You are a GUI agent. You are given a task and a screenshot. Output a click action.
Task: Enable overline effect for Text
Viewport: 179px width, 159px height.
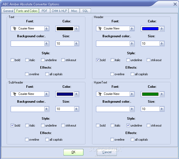point(27,74)
